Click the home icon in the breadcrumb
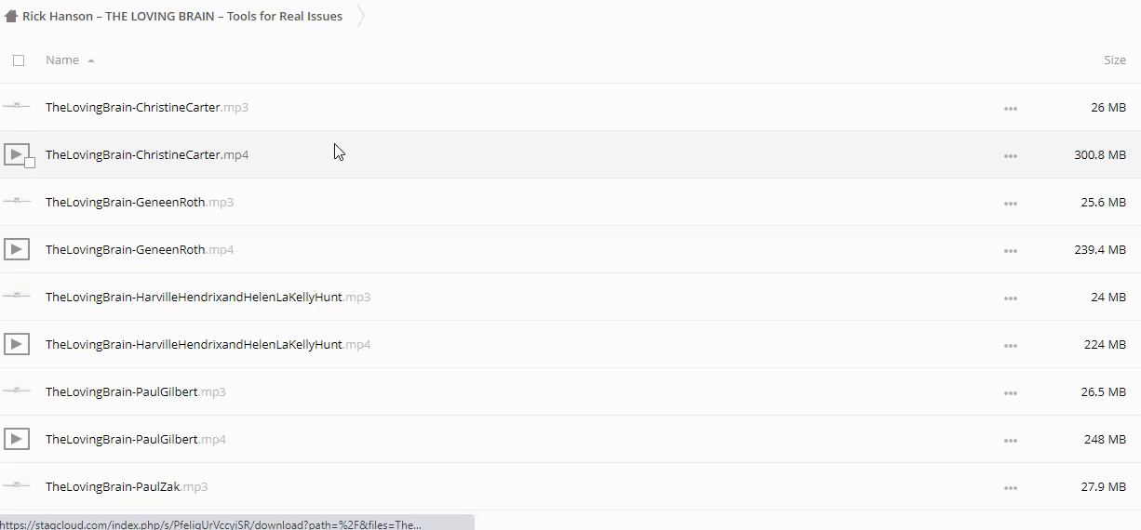Screen dimensions: 1141x530 point(11,16)
